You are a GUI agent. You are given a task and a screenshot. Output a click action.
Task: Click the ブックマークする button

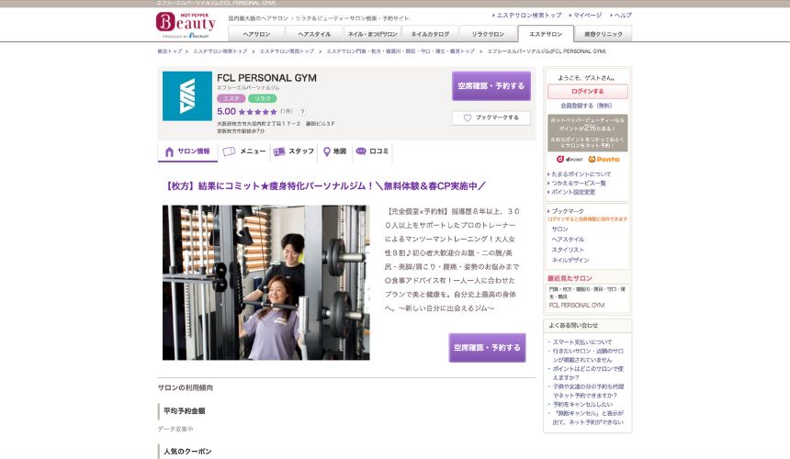point(491,118)
